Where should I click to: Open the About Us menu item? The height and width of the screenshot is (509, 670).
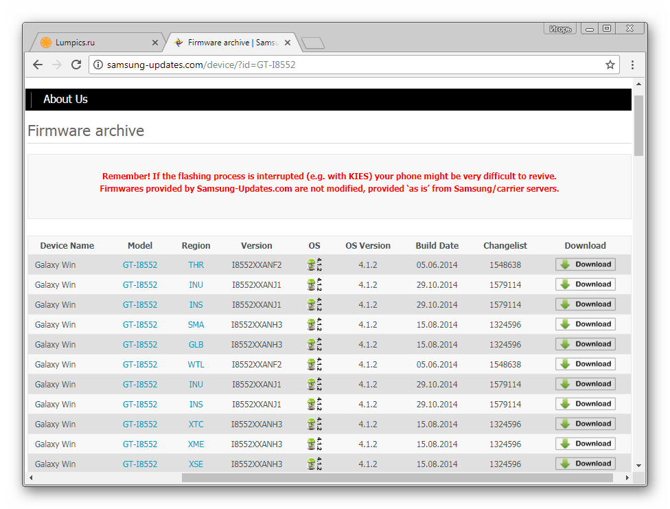point(65,99)
